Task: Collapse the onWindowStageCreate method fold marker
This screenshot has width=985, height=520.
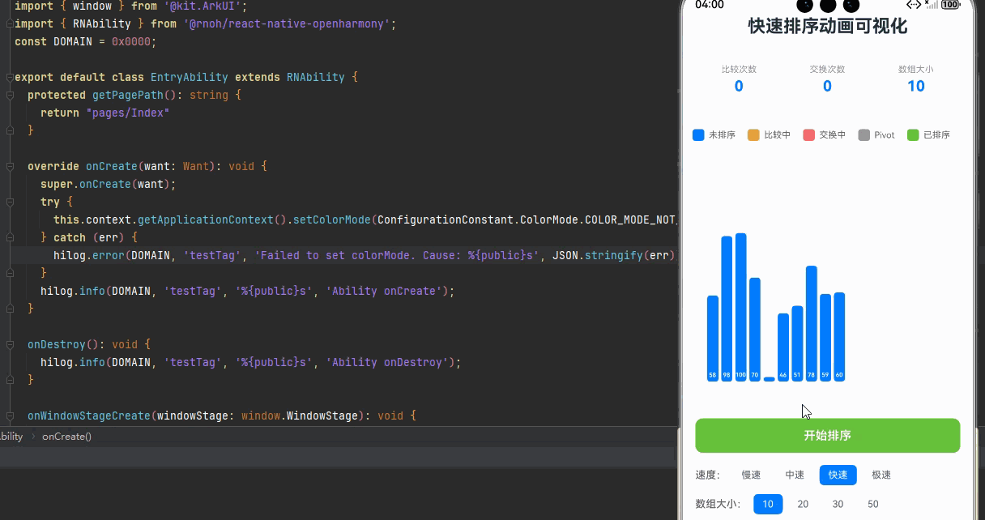Action: click(10, 416)
